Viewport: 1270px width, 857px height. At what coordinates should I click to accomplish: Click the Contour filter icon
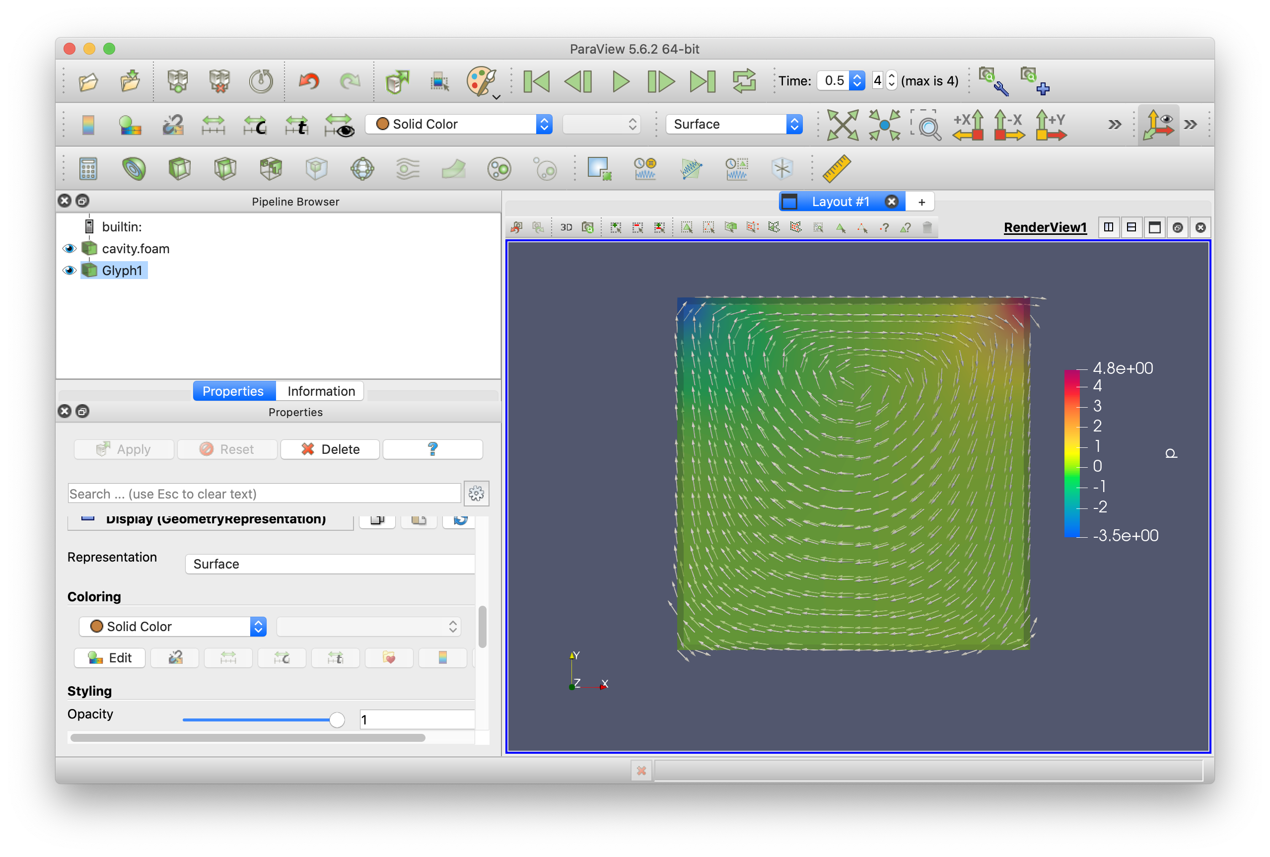coord(134,168)
